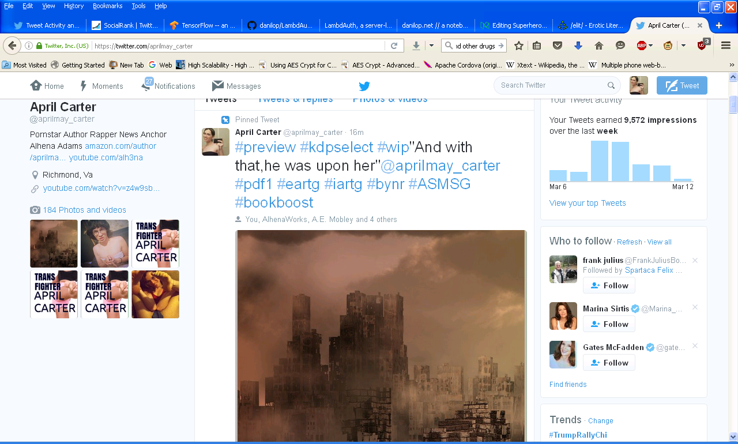Open the #bookboost hashtag
This screenshot has width=738, height=444.
(274, 202)
